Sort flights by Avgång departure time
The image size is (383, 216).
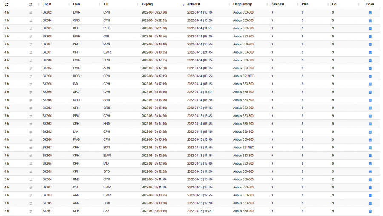pyautogui.click(x=147, y=4)
